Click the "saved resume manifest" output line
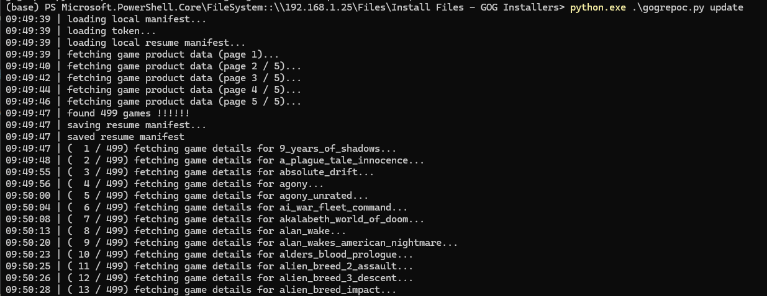Viewport: 767px width, 296px height. pyautogui.click(x=125, y=137)
